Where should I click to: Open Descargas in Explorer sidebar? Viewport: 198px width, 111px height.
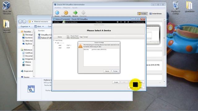point(28,35)
